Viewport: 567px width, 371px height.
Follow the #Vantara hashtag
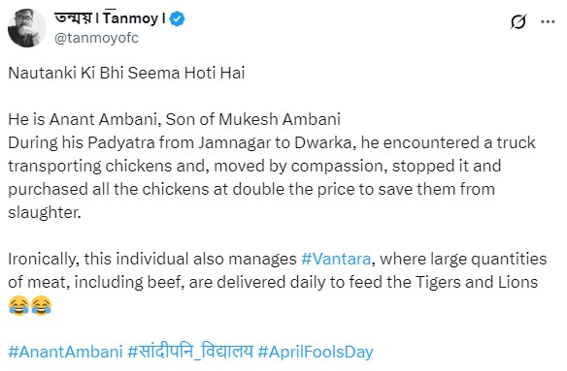click(336, 259)
